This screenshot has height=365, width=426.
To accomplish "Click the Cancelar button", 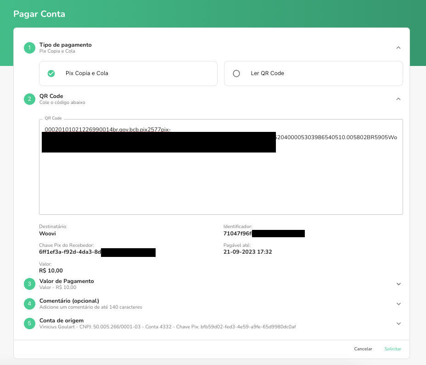I will point(363,349).
